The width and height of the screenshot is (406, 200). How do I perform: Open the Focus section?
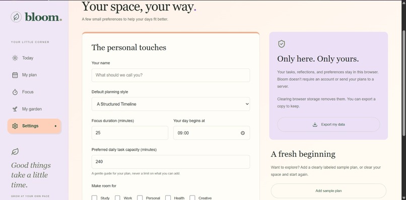click(34, 92)
